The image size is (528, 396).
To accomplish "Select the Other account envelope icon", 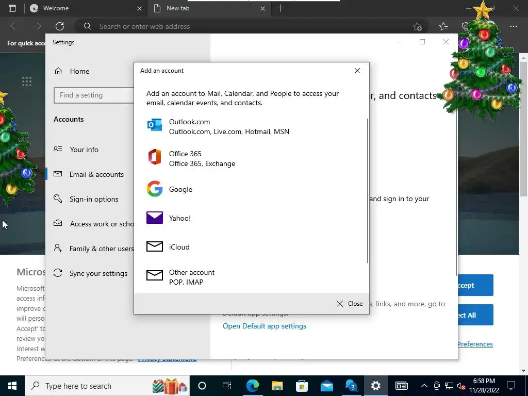I will [155, 275].
